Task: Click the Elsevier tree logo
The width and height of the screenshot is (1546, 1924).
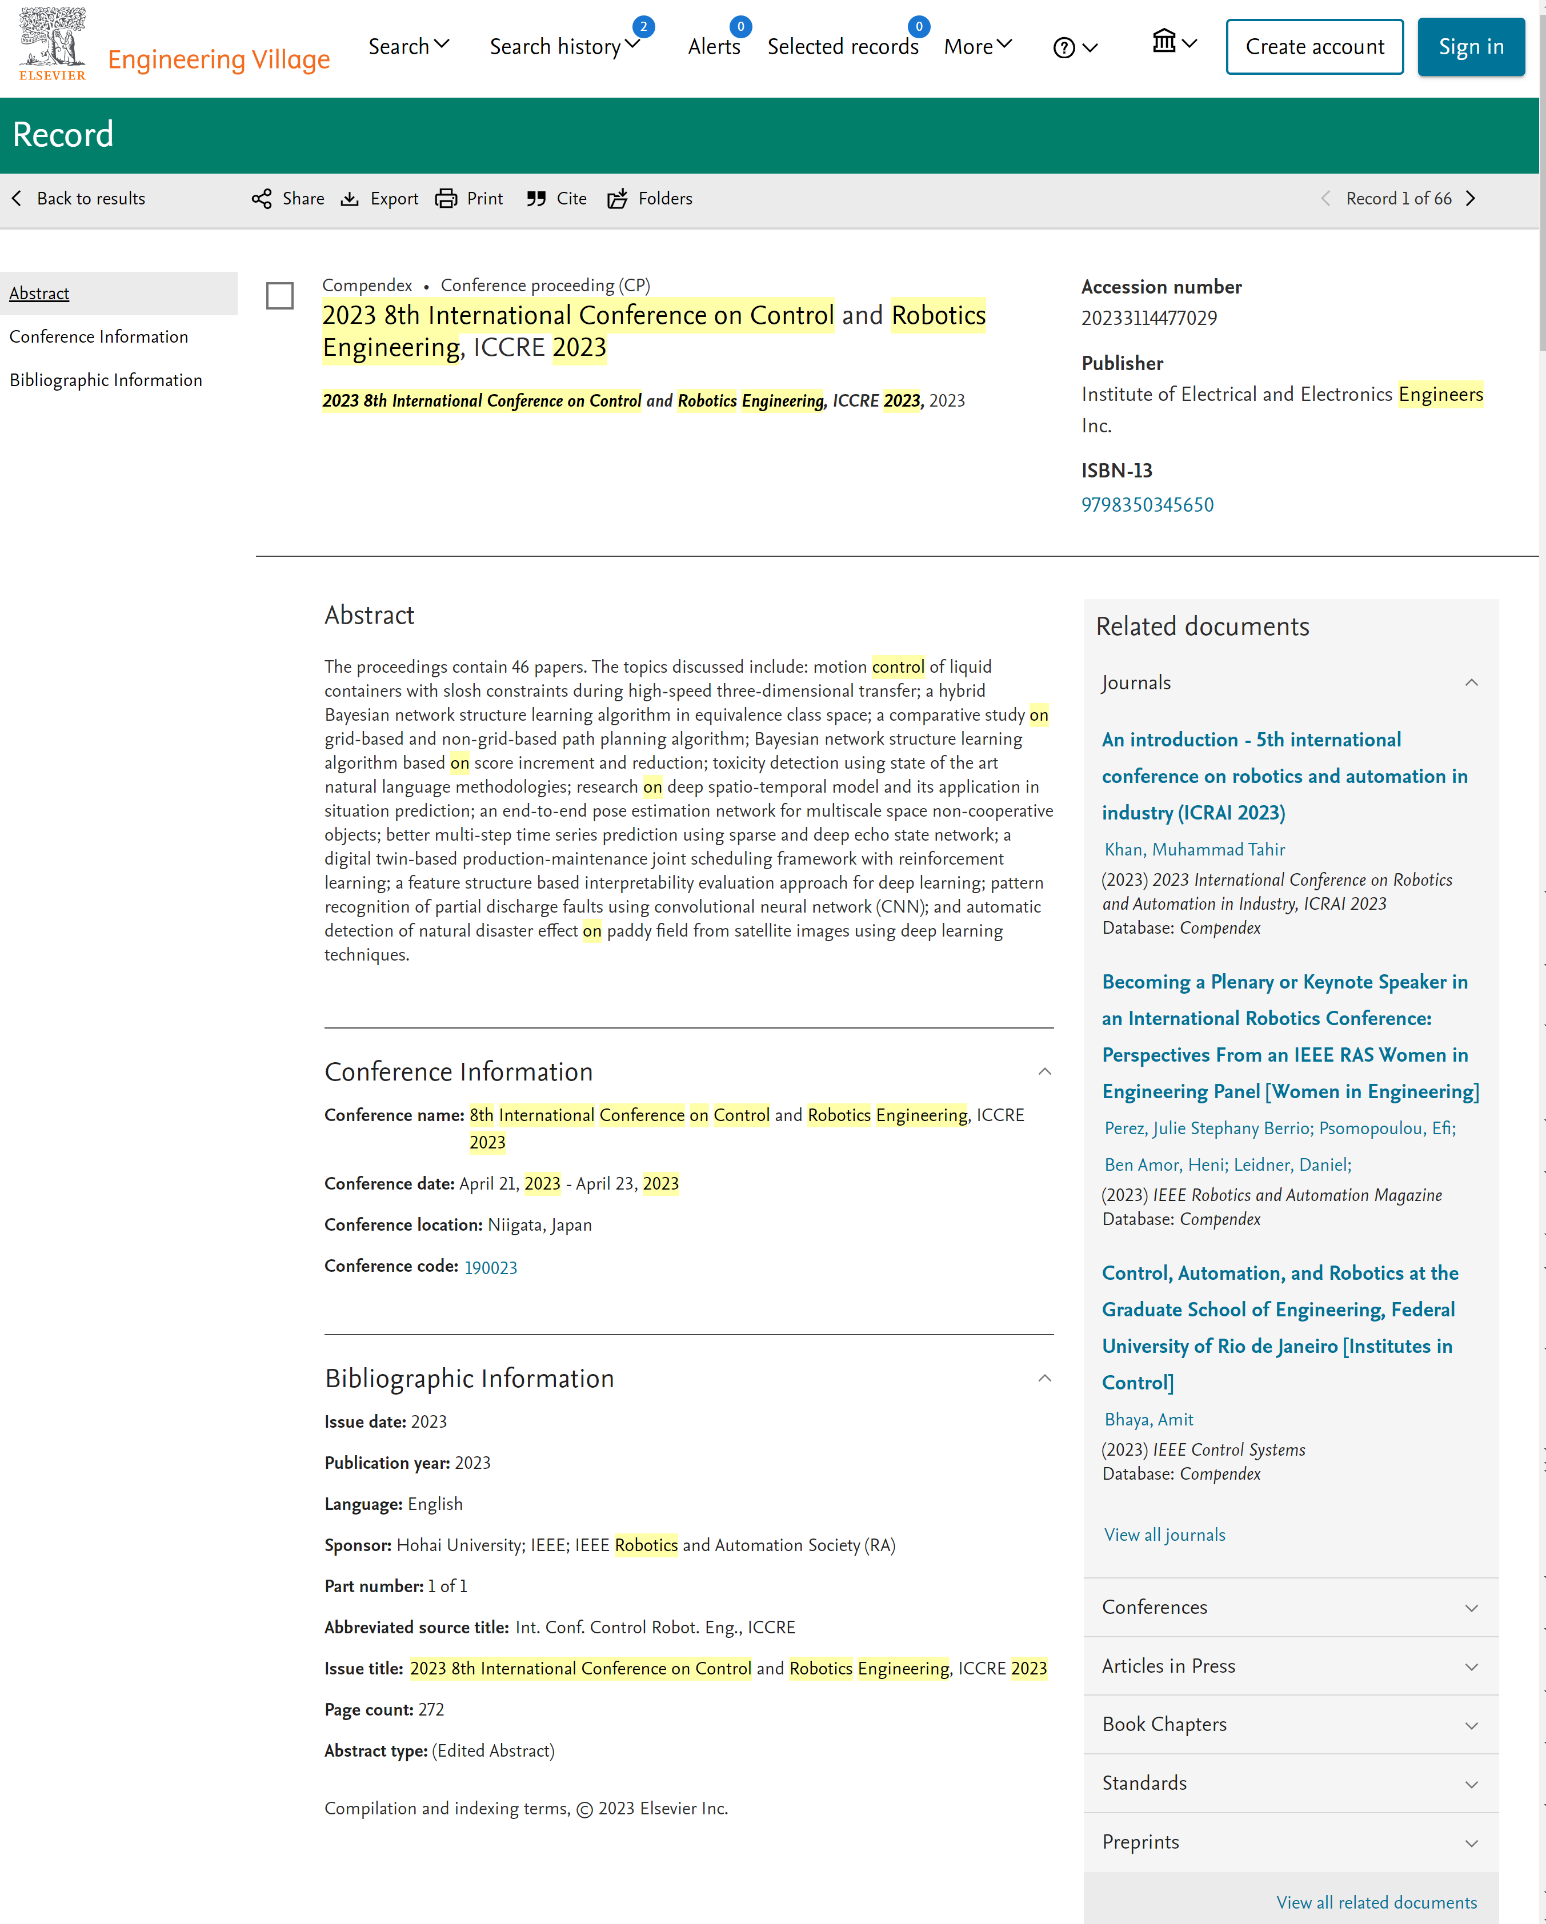Action: pos(53,44)
